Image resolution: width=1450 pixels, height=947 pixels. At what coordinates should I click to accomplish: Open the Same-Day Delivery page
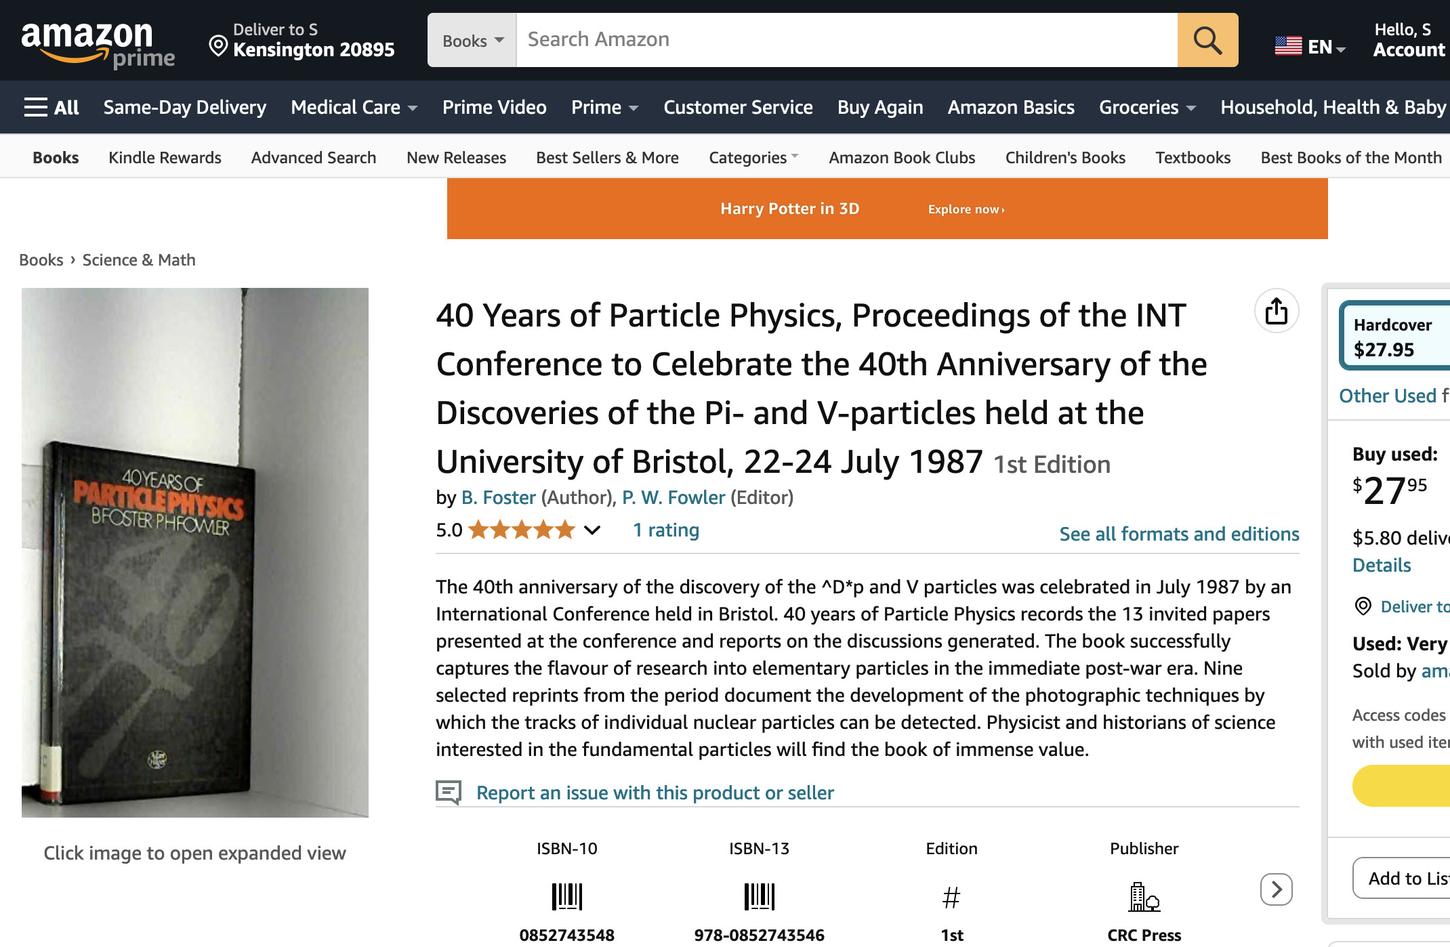tap(185, 107)
